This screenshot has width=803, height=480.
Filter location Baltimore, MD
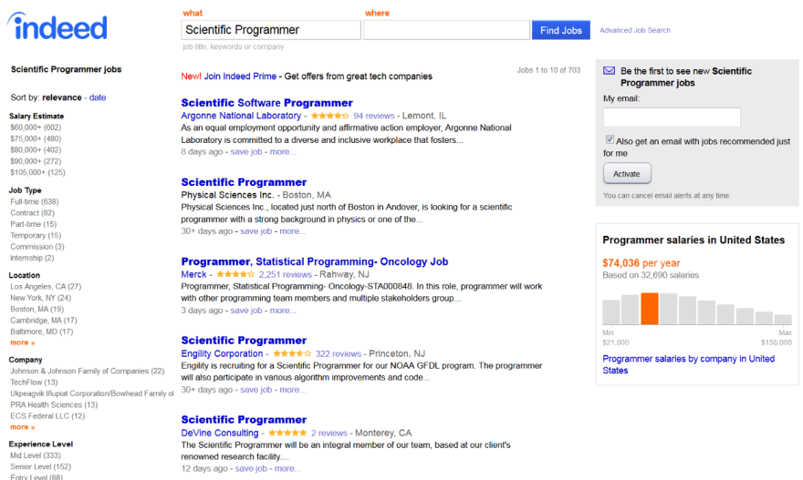(41, 332)
